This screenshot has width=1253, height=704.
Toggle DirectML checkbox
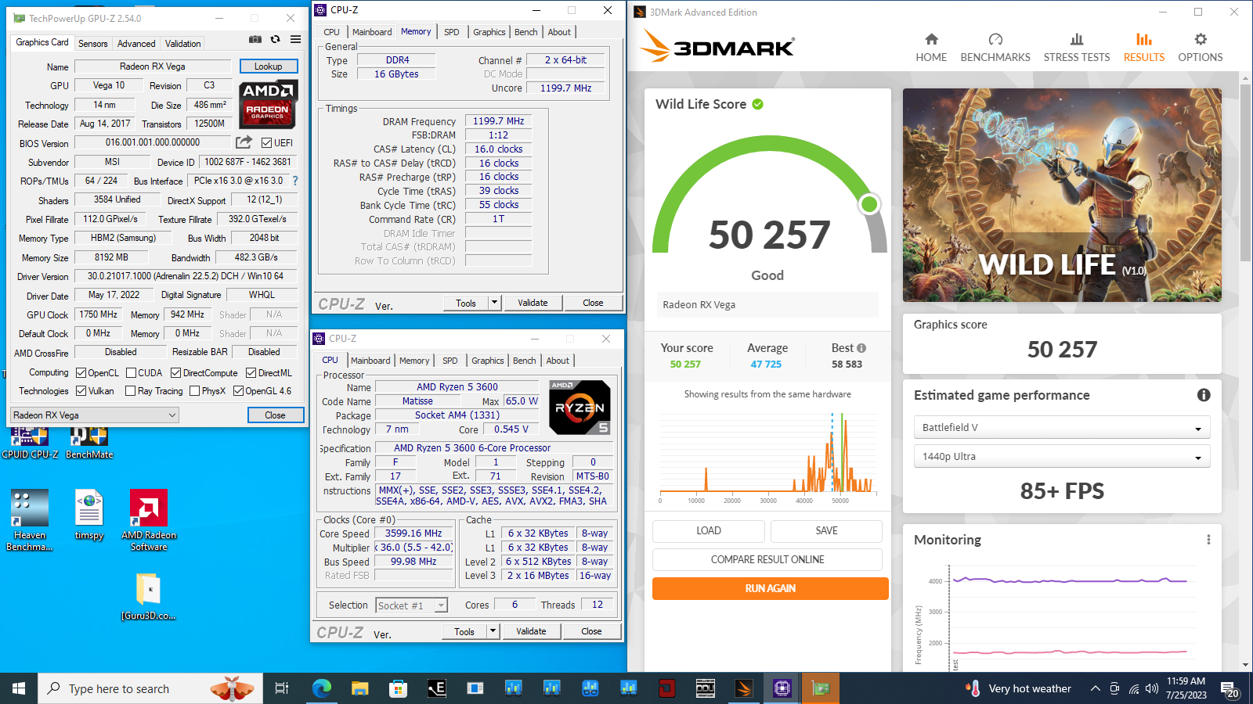coord(251,373)
